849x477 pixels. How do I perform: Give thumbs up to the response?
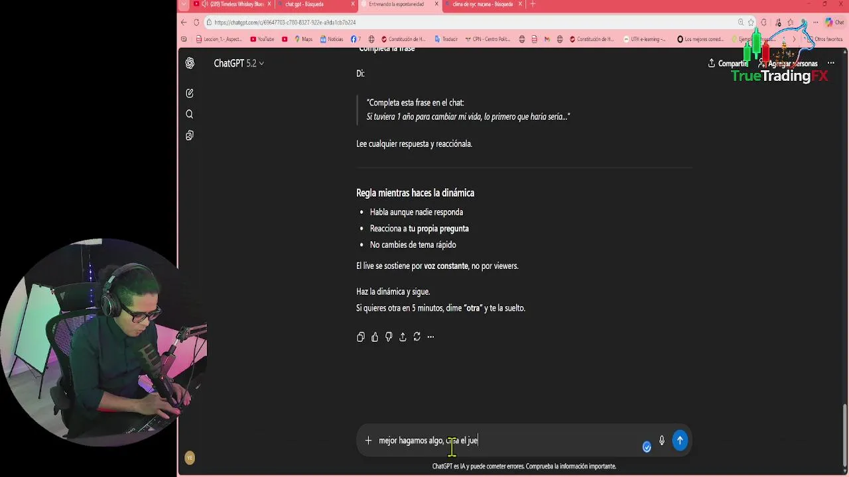(x=375, y=337)
